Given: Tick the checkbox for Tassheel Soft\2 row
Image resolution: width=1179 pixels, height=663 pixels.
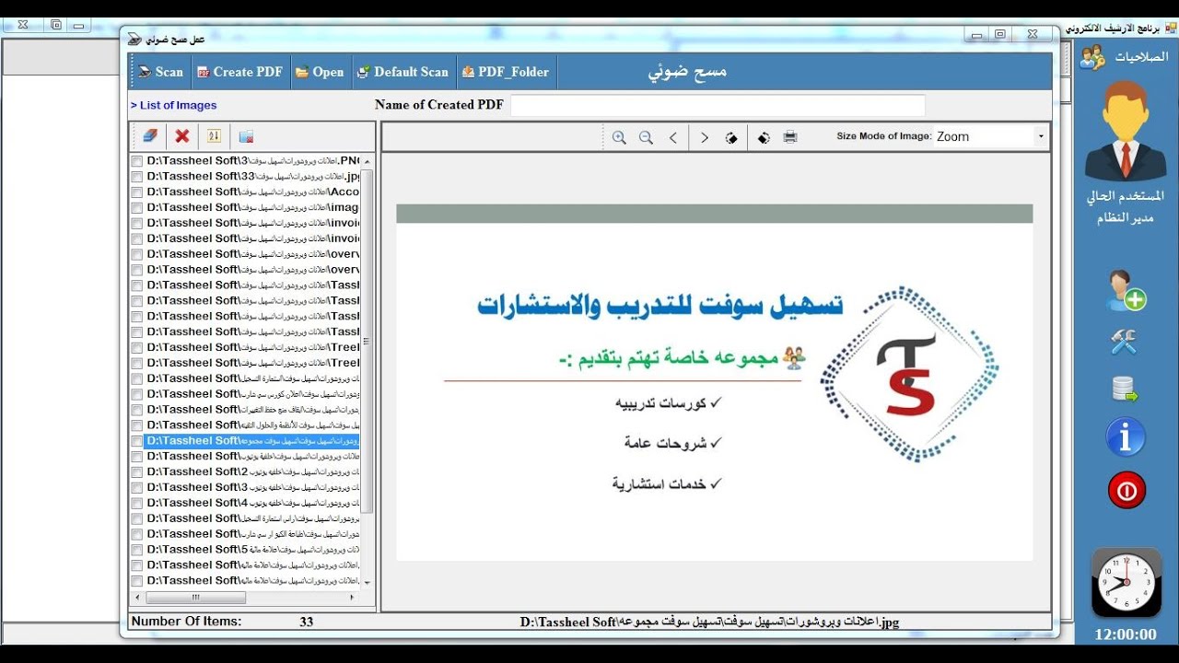Looking at the screenshot, I should [137, 472].
